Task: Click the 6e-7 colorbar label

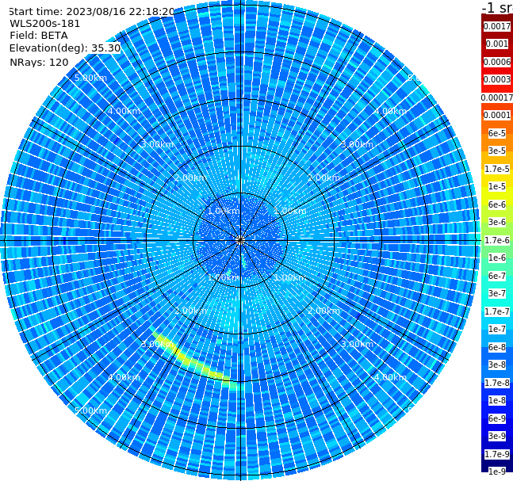Action: coord(497,276)
